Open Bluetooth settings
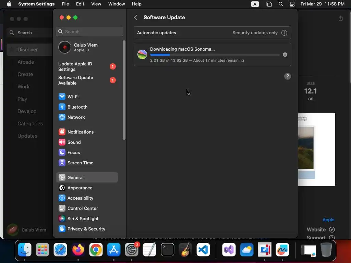 coord(87,107)
